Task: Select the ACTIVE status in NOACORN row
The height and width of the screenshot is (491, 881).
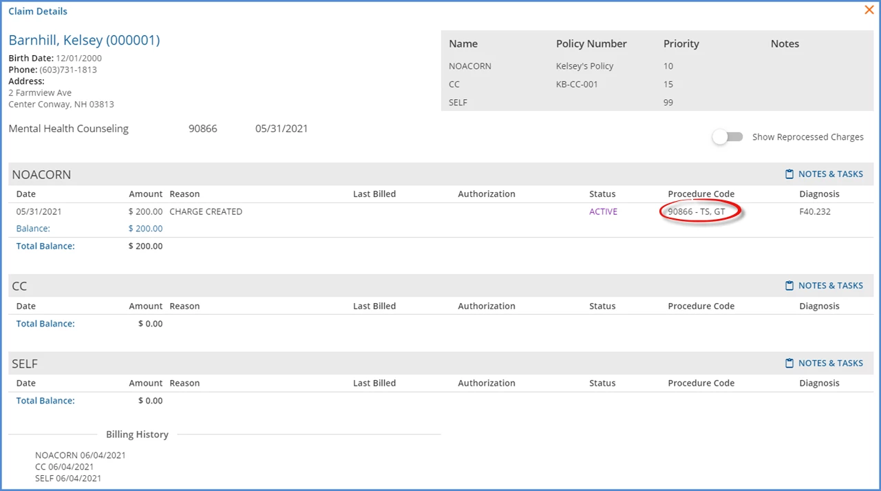Action: (604, 211)
